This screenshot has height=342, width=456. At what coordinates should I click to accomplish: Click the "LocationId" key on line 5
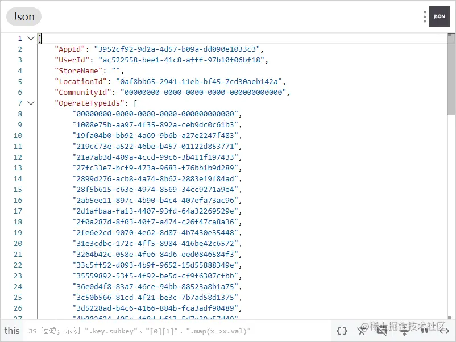81,81
